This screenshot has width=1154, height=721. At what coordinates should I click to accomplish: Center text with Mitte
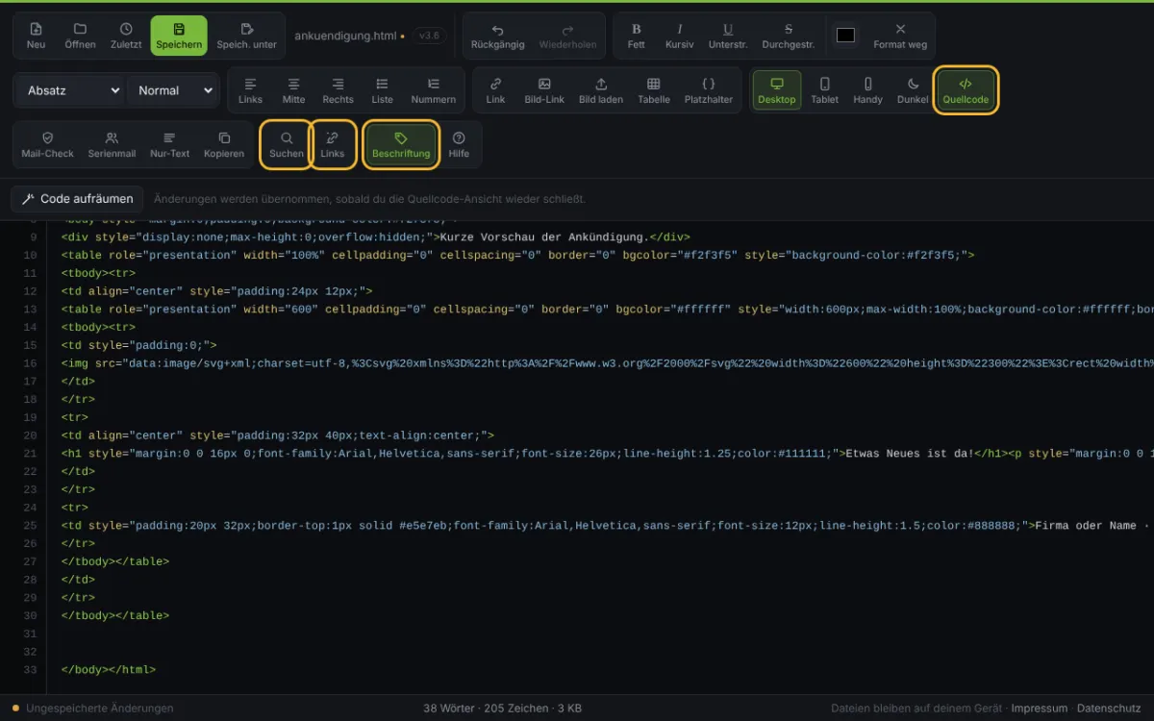coord(294,90)
